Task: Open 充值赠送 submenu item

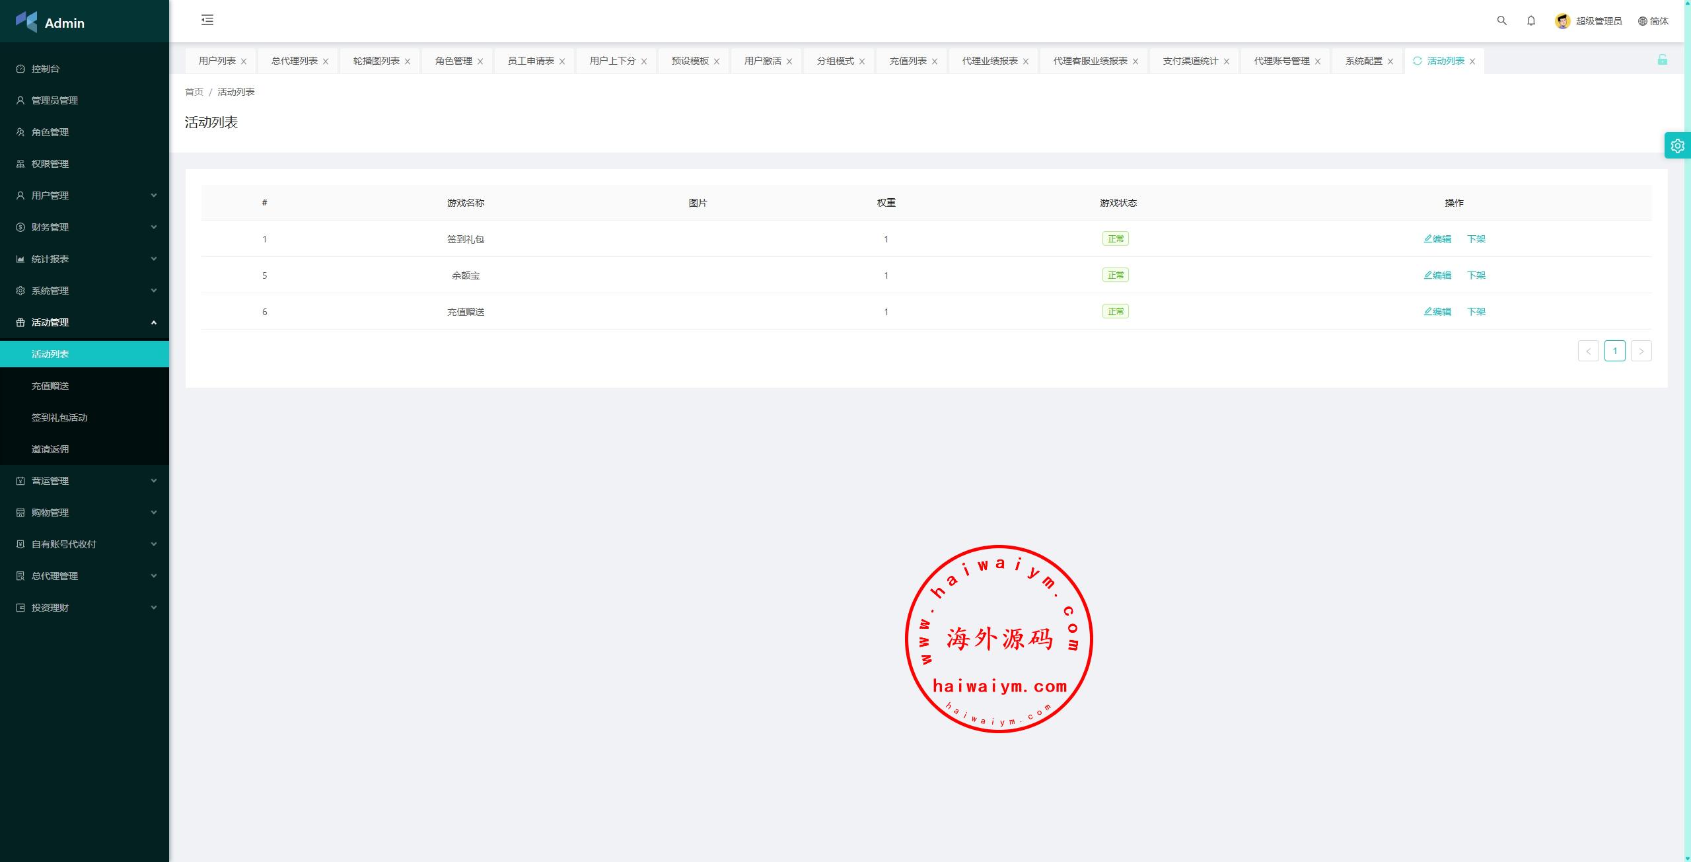Action: point(50,386)
